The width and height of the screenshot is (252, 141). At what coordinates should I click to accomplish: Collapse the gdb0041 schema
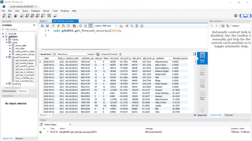3,37
